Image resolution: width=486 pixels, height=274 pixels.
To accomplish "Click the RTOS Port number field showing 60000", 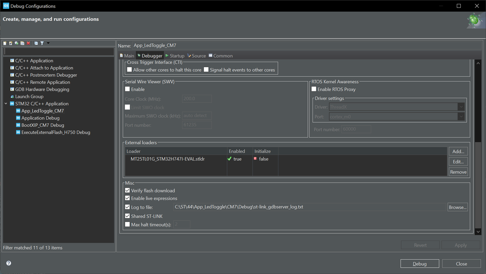I will pyautogui.click(x=356, y=129).
